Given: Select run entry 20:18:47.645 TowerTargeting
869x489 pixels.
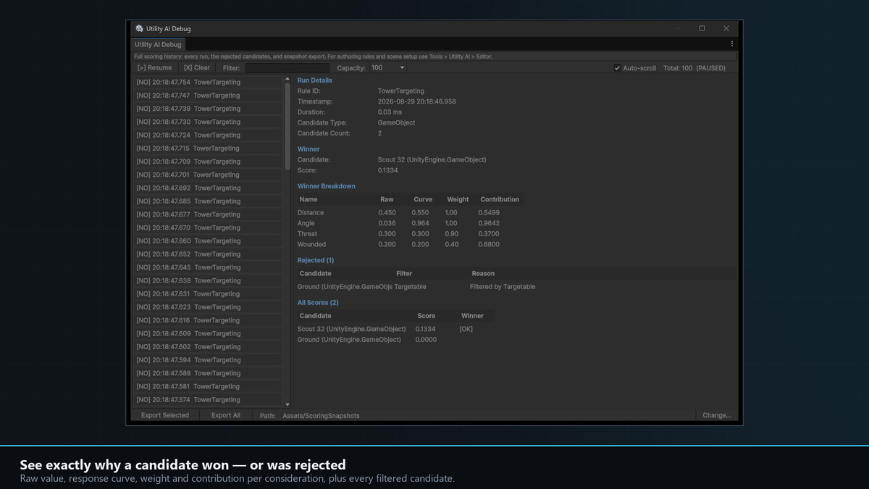Looking at the screenshot, I should 208,267.
